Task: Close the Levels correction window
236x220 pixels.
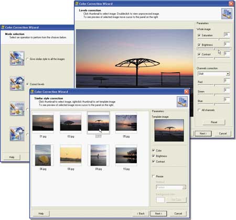Action: (231, 4)
